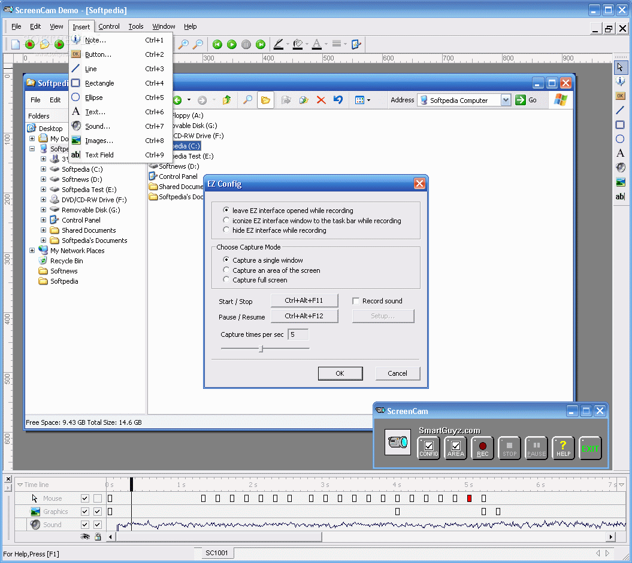The width and height of the screenshot is (632, 563).
Task: Toggle the Mouse track lock checkbox
Action: click(98, 498)
